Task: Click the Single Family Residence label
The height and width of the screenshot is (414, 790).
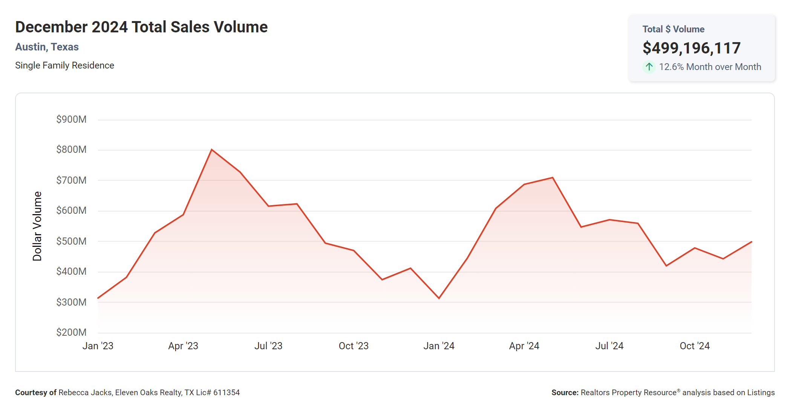Action: (64, 65)
